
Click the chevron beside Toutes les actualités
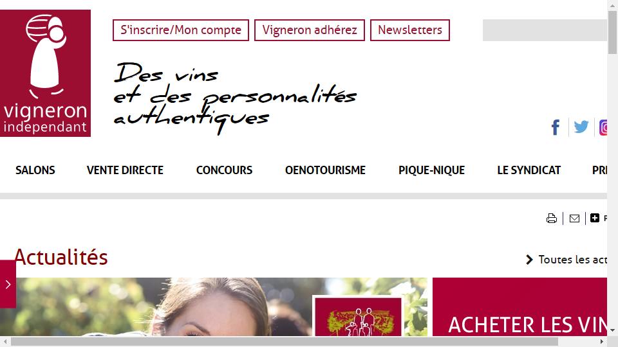529,260
